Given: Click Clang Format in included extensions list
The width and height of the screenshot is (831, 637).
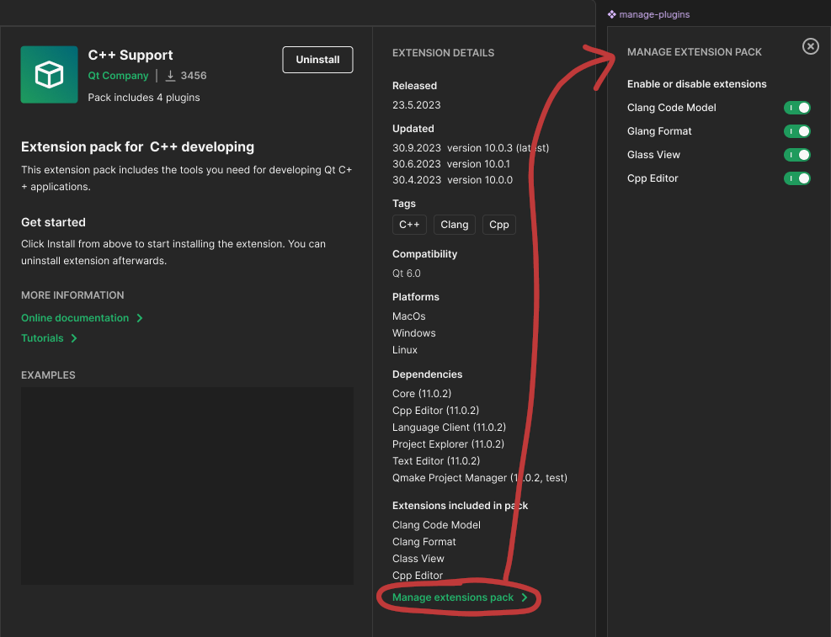Looking at the screenshot, I should (x=424, y=542).
